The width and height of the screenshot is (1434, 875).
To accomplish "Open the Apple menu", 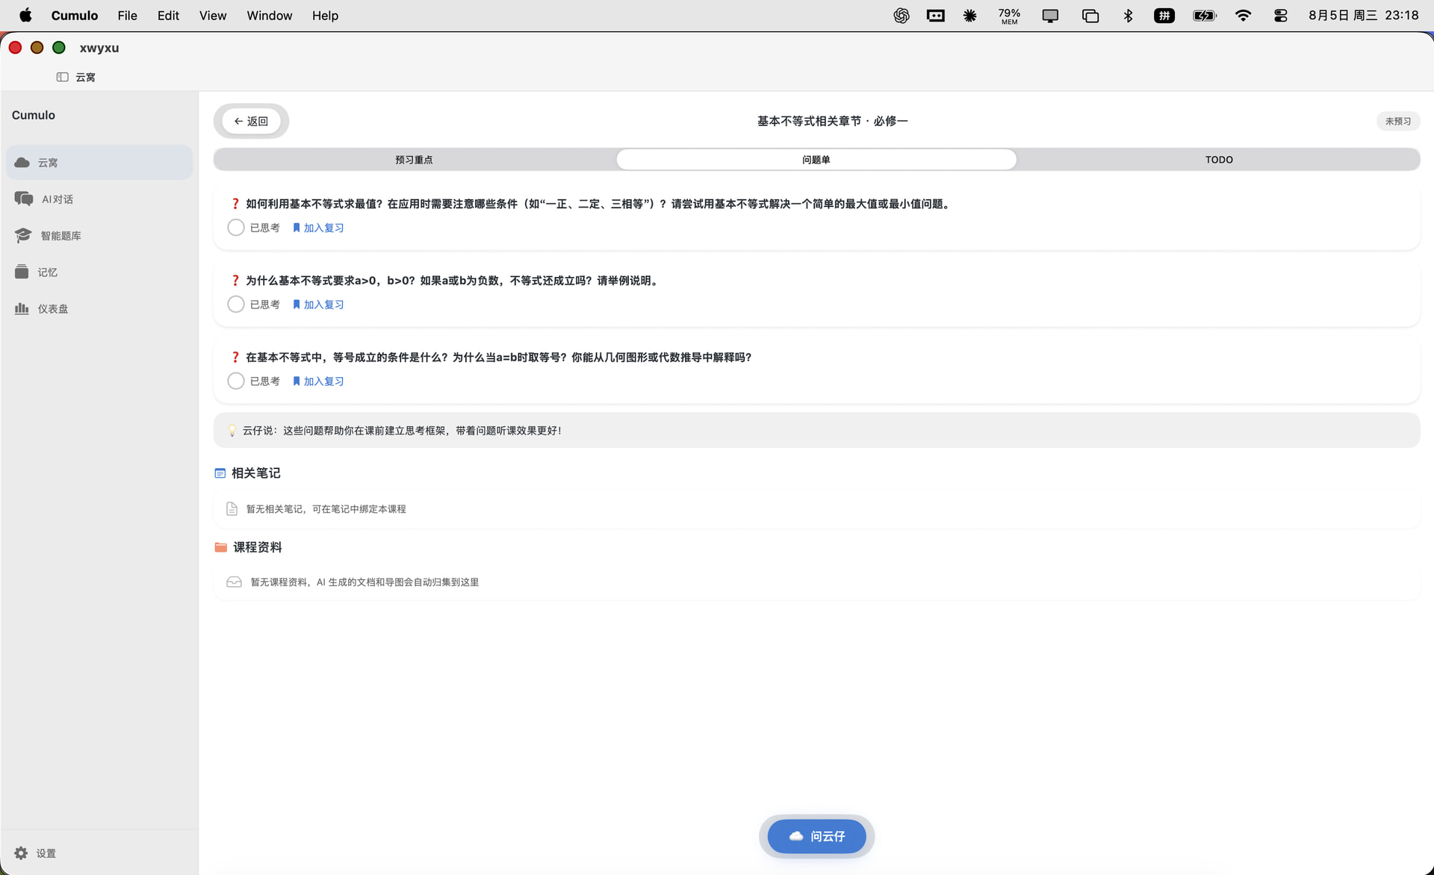I will point(25,15).
